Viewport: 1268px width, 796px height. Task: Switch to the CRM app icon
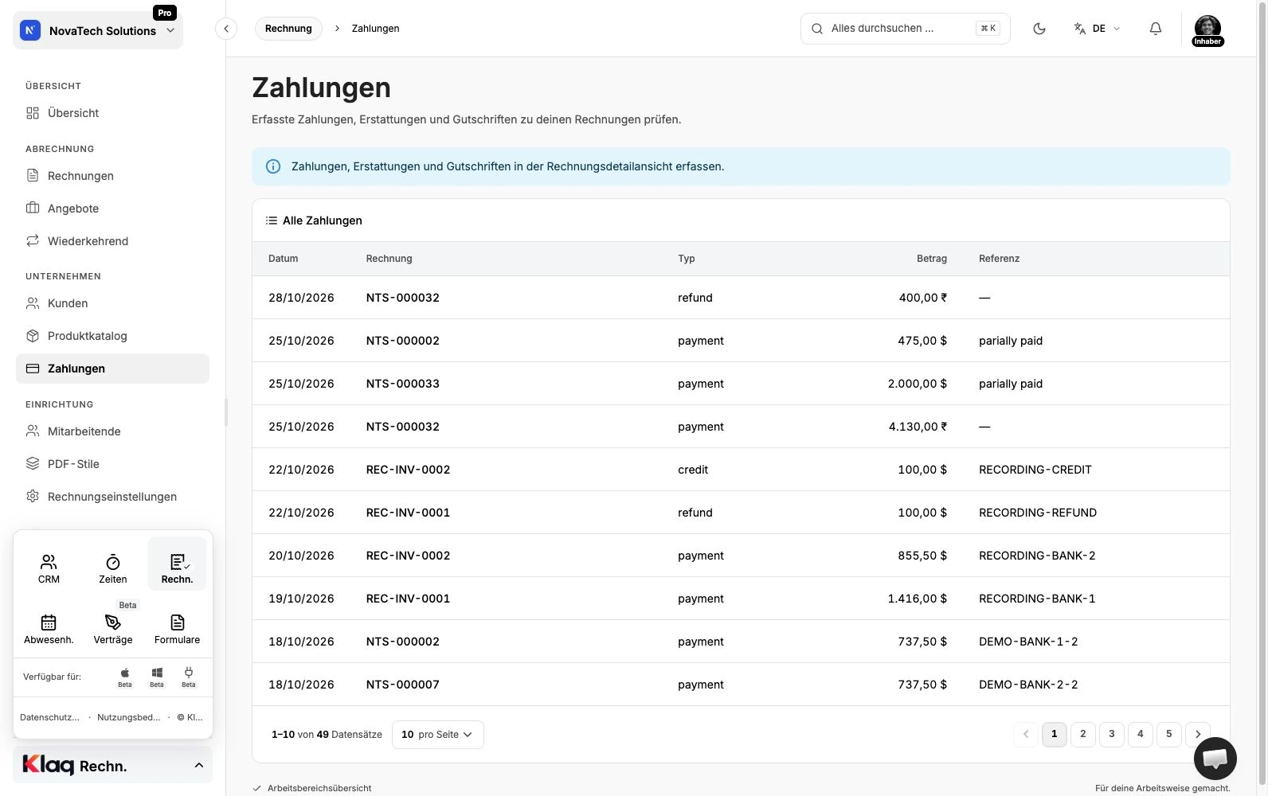[x=49, y=568]
